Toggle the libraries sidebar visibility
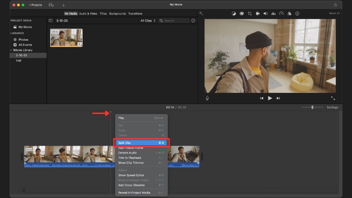The width and height of the screenshot is (352, 198). point(51,21)
